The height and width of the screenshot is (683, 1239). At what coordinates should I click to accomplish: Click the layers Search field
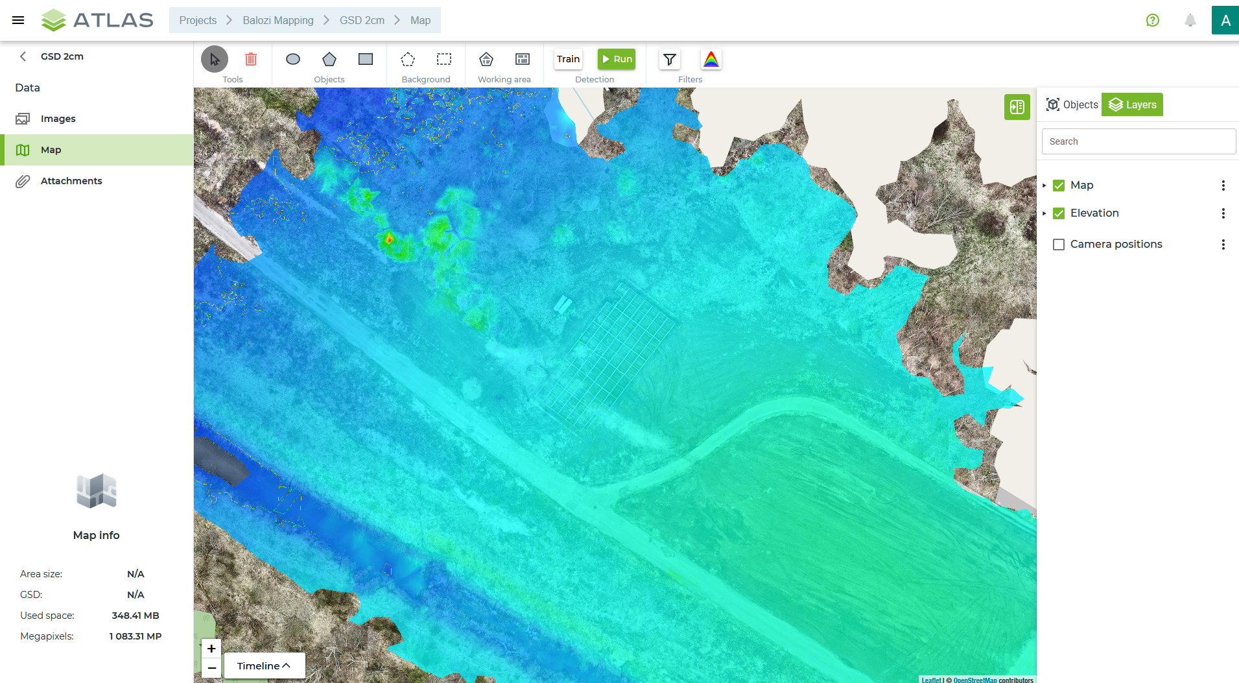point(1139,141)
